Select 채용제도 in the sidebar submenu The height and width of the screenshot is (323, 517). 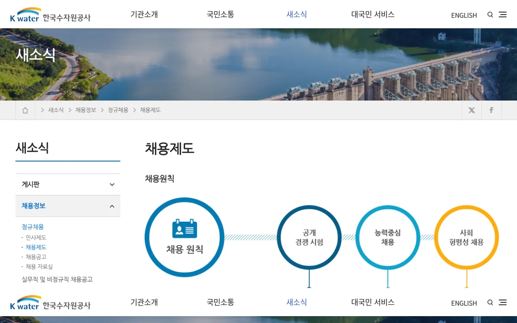(36, 247)
